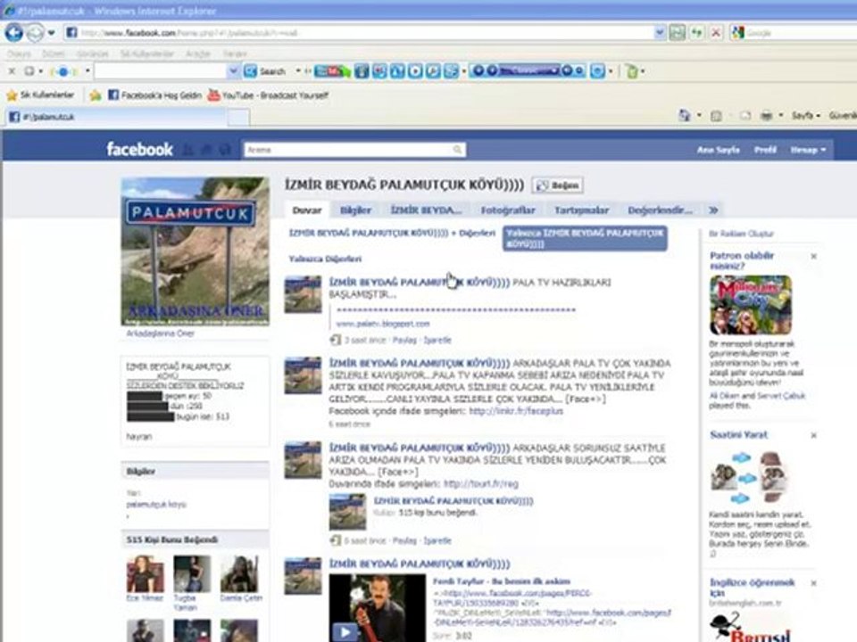
Task: Play the Ferdi Tayfur video thumbnail
Action: tap(377, 607)
